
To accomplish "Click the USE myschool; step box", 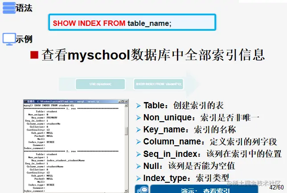I will click(x=100, y=84).
